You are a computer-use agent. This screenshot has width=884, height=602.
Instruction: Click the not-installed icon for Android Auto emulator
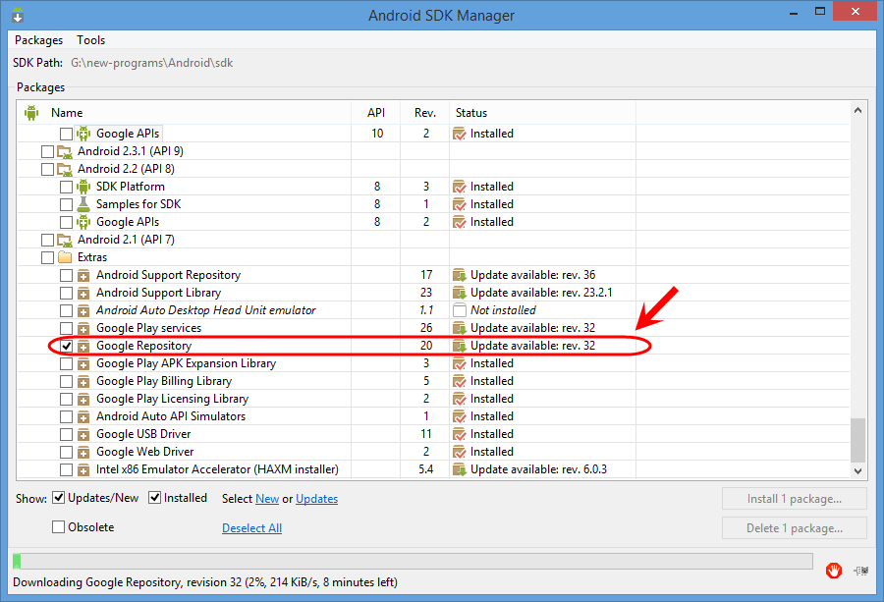coord(460,310)
